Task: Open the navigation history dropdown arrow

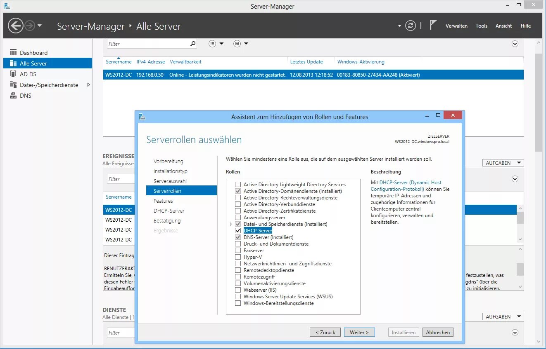Action: [40, 26]
